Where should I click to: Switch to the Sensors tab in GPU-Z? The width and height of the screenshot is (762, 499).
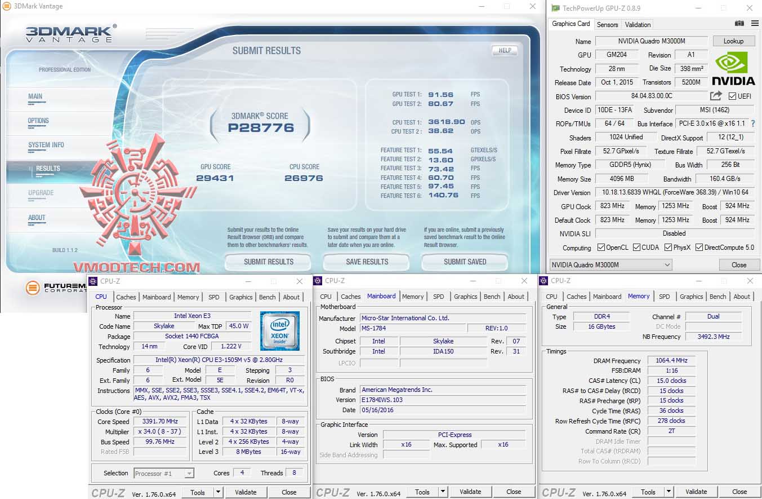(x=607, y=24)
